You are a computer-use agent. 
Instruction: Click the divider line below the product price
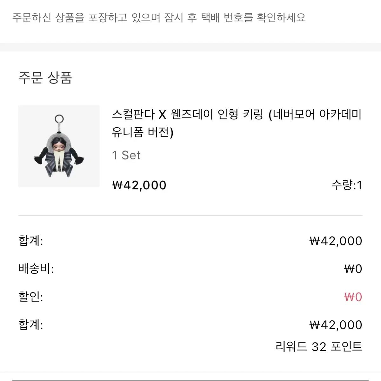(x=190, y=215)
